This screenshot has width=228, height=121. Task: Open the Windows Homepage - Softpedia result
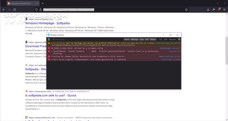(x=48, y=23)
